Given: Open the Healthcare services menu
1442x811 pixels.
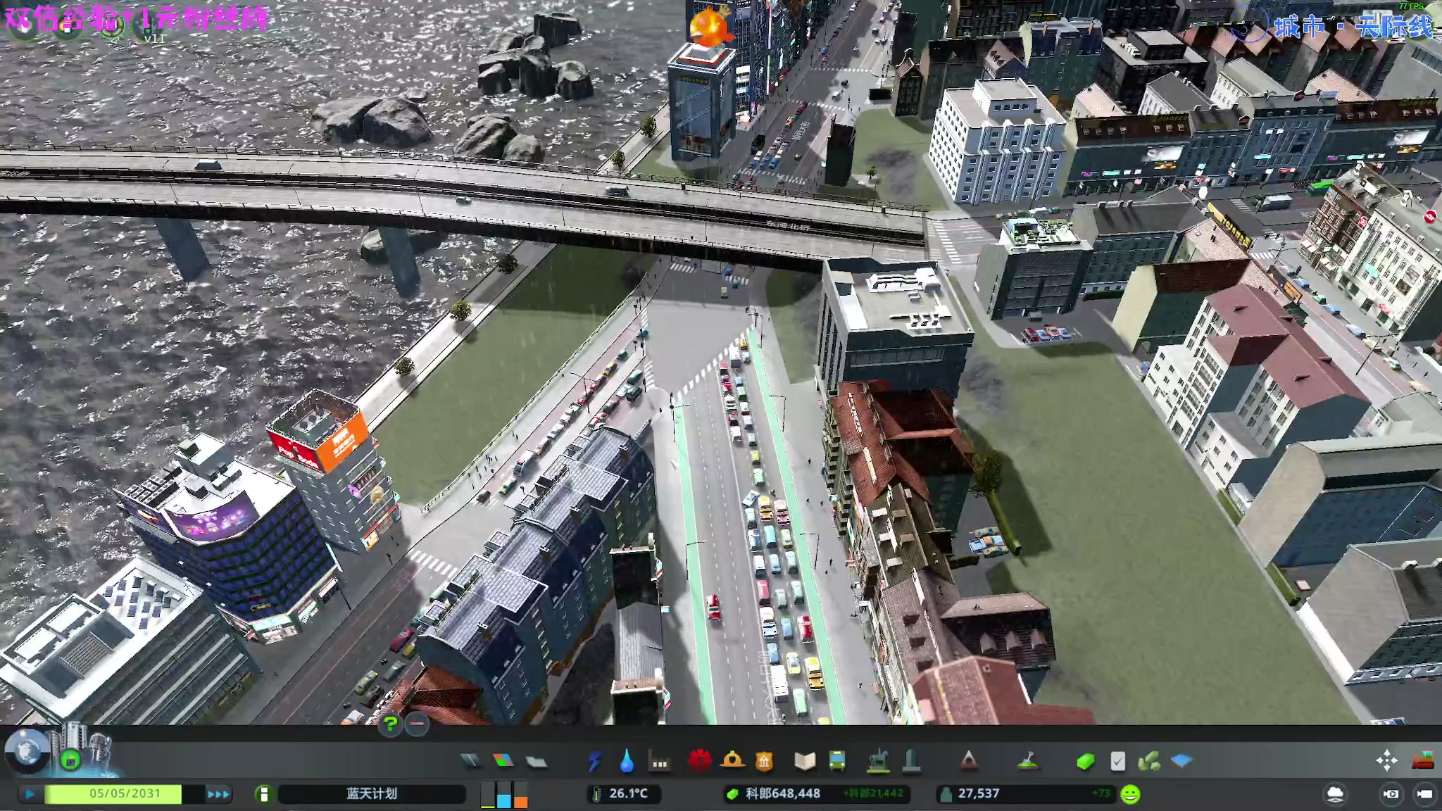Looking at the screenshot, I should (x=699, y=760).
